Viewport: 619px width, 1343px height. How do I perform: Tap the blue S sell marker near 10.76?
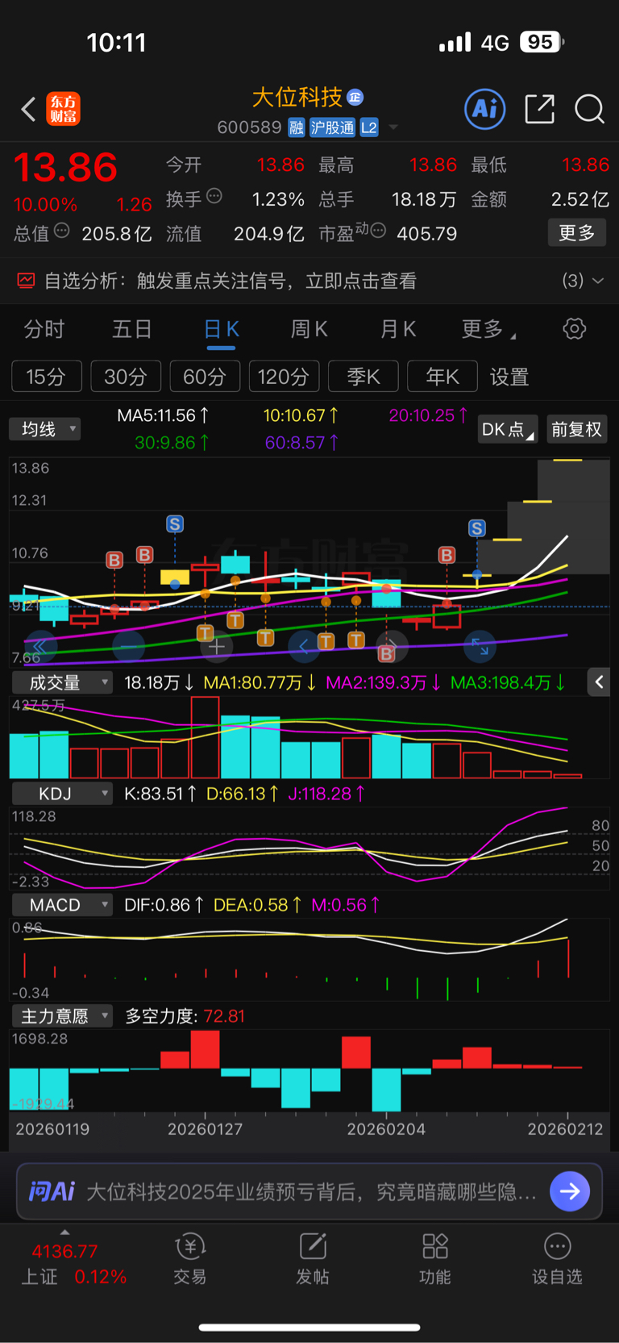(x=175, y=524)
